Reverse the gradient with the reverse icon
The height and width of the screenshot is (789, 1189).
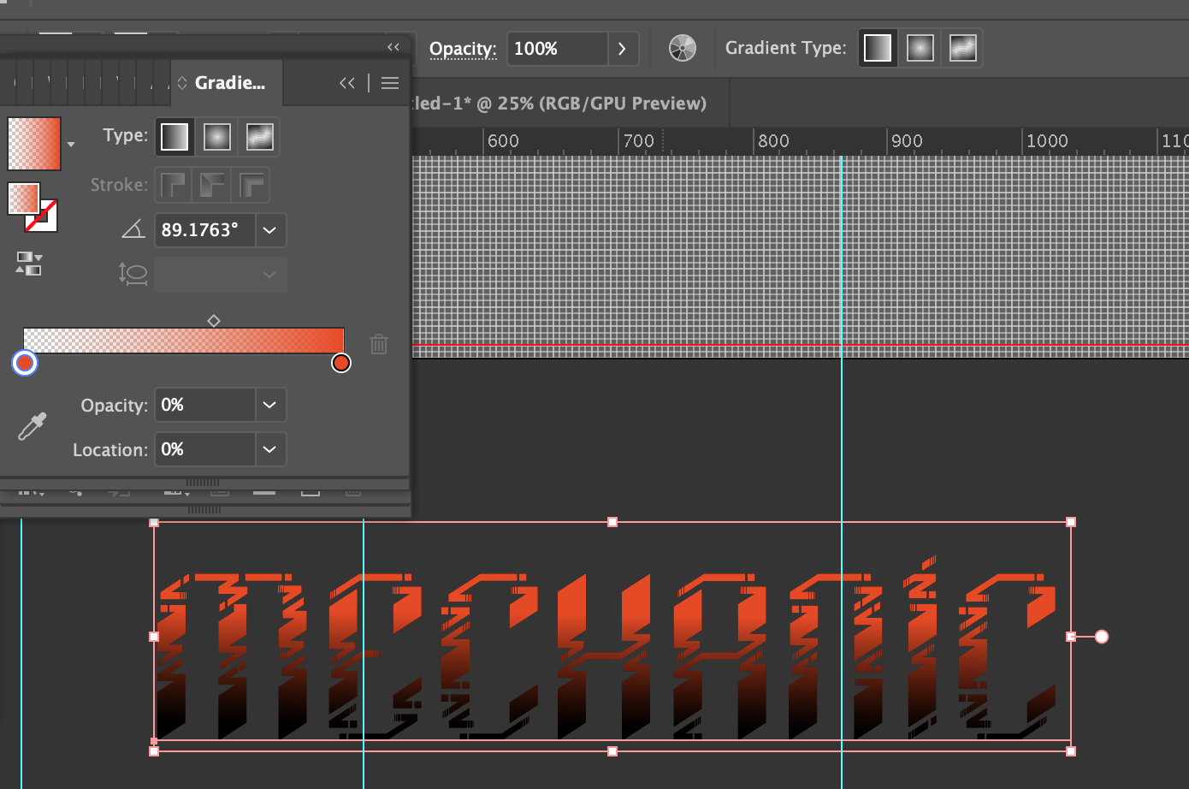tap(28, 265)
